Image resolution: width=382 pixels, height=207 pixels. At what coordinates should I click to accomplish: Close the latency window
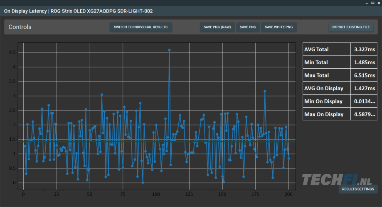point(379,3)
